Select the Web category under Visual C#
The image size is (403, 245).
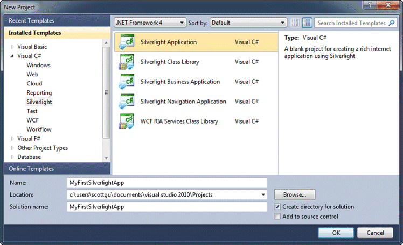point(32,74)
